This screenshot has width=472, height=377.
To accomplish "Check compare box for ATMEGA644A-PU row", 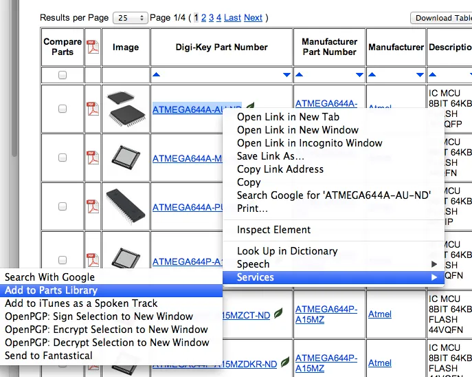I will 63,206.
